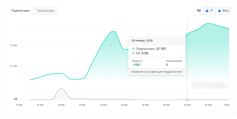
Task: Click the green Подписчики dot in tooltip
Action: coord(133,49)
